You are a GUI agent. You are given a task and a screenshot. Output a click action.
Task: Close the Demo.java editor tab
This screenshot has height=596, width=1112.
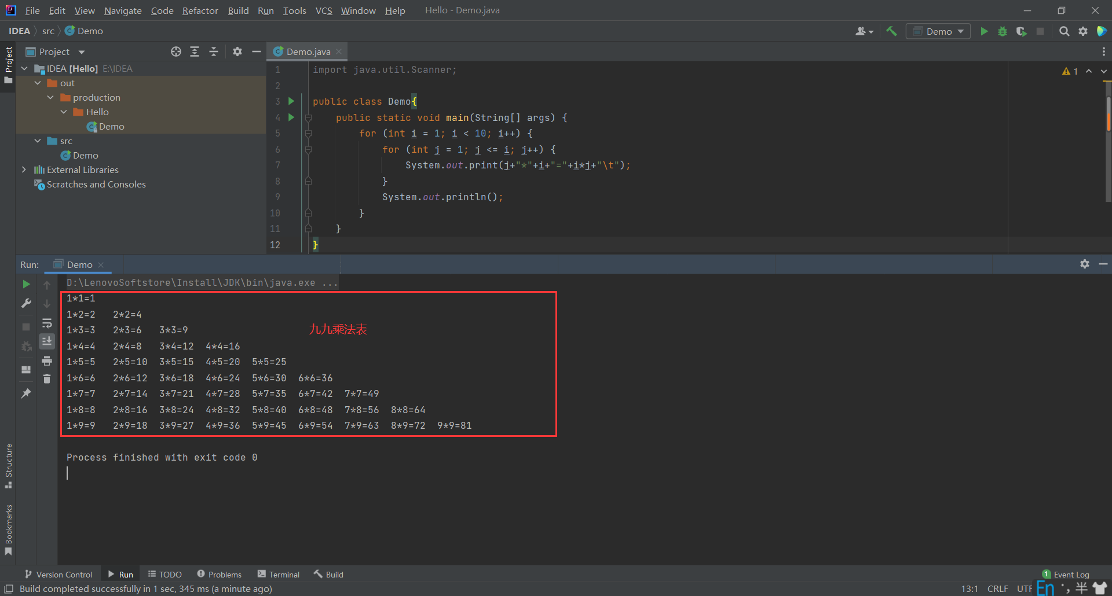click(x=339, y=51)
